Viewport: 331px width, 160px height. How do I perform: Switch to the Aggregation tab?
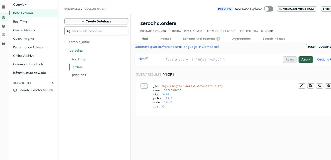(x=241, y=39)
